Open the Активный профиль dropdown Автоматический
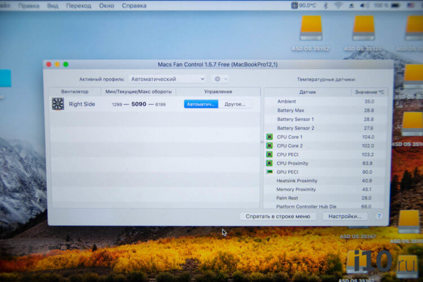 click(168, 79)
